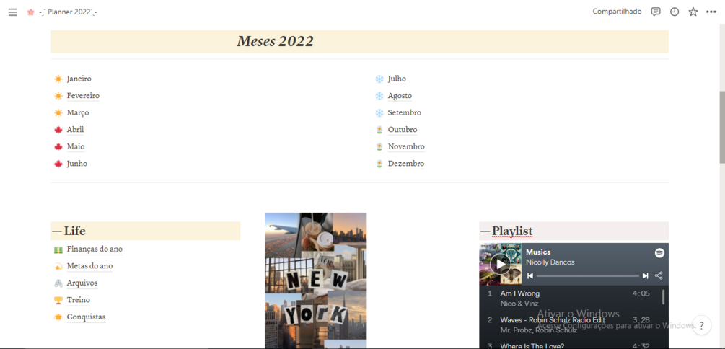Screen dimensions: 725x349
Task: Open the Treino page
Action: [79, 300]
